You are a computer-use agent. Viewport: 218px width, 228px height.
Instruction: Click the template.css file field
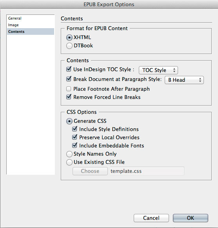pyautogui.click(x=147, y=171)
